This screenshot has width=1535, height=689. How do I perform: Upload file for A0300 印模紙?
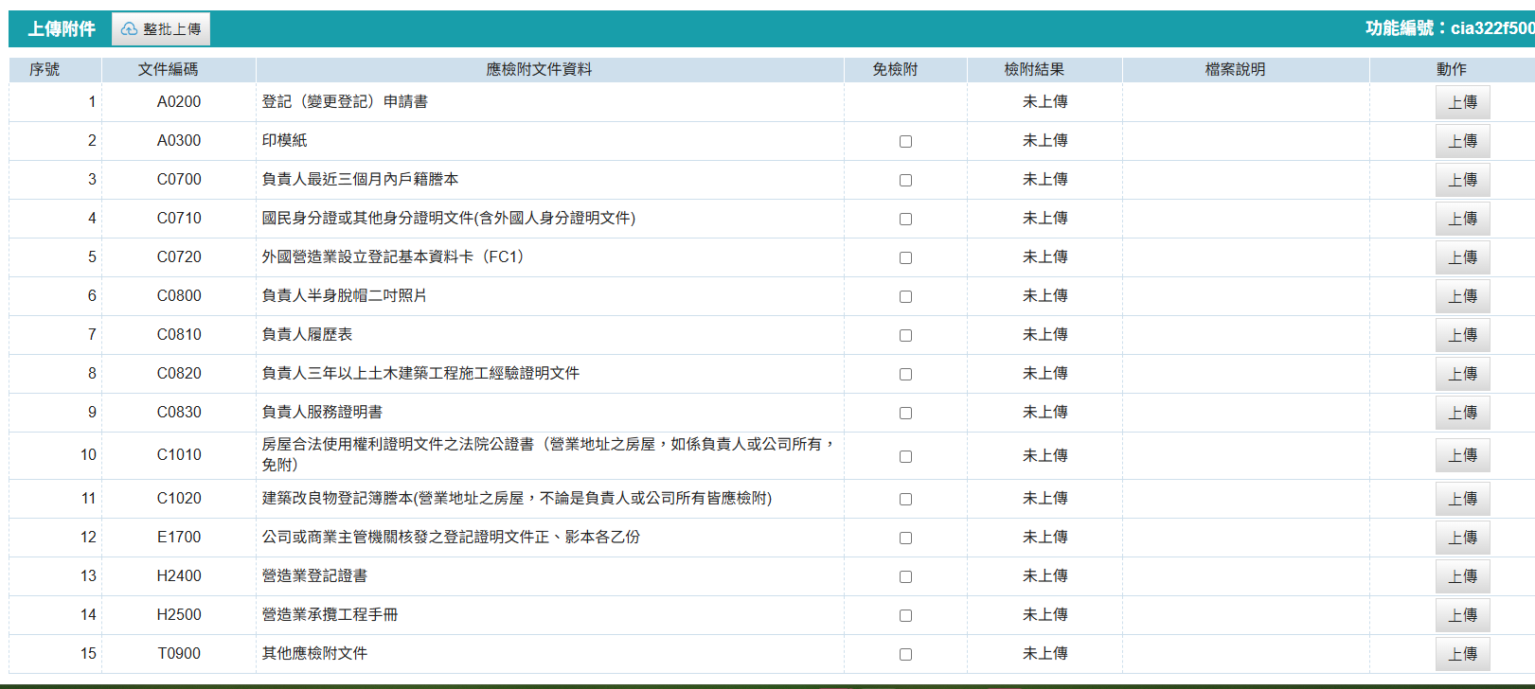coord(1462,141)
